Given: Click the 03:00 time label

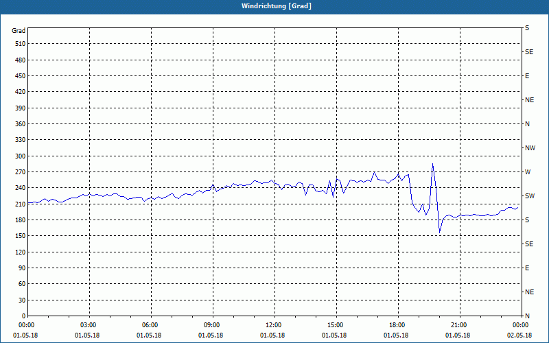Looking at the screenshot, I should point(89,325).
